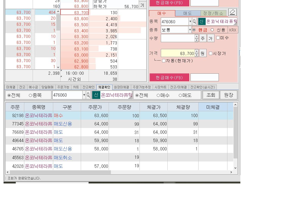Click the 신 badge in filter bar
This screenshot has height=218, width=291.
pos(96,95)
